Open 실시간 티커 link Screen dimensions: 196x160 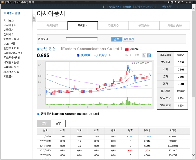click(x=114, y=7)
